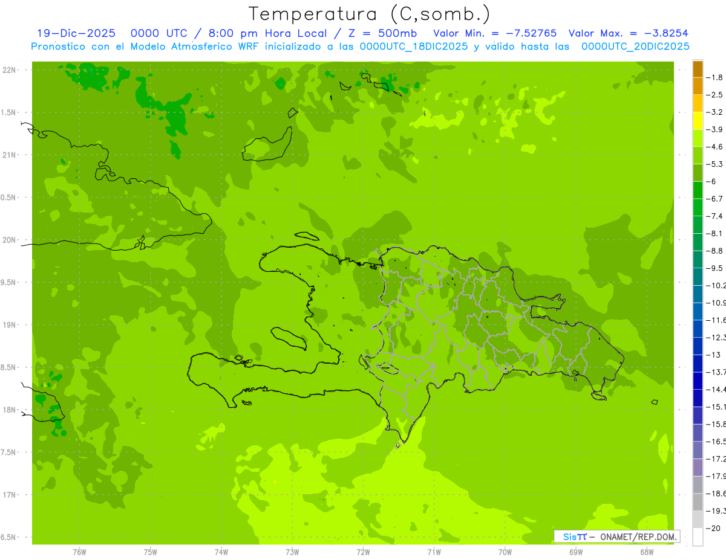The image size is (726, 560).
Task: Click the purple colorbar swatch between -17.2 and -17.9
Action: coord(698,468)
